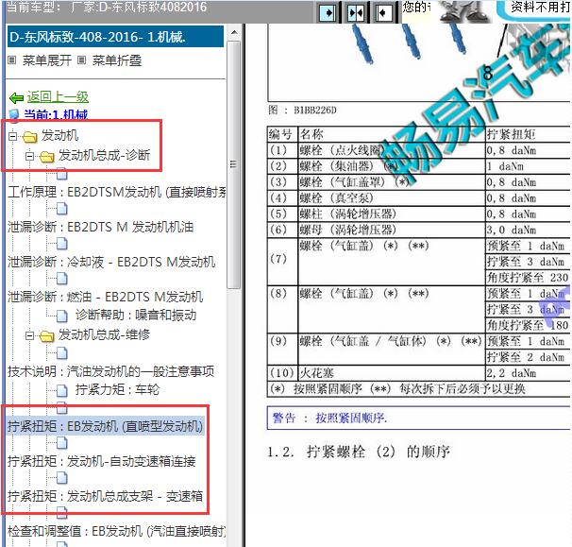The width and height of the screenshot is (572, 547).
Task: Open 拧紧扭矩 发动机总成支架 - 变速箱 document
Action: [x=105, y=496]
